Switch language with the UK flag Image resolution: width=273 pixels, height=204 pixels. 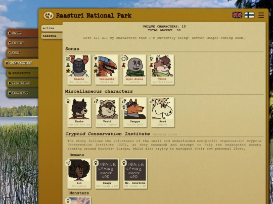[x=237, y=15]
